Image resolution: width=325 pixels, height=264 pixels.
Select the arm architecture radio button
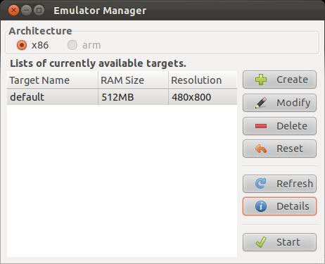(x=72, y=45)
